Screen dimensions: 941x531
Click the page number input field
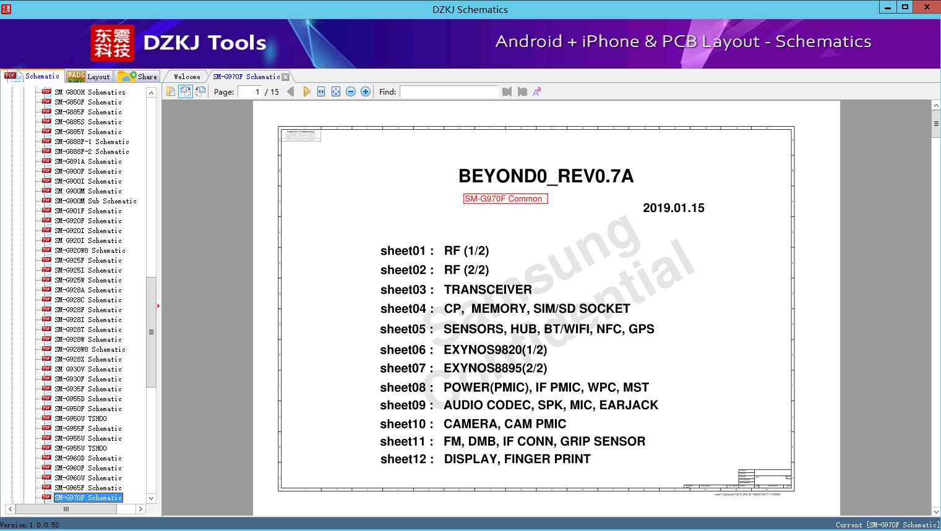point(251,91)
